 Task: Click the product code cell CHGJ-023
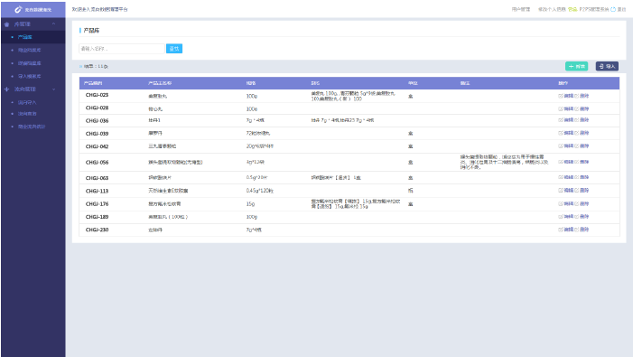click(97, 95)
